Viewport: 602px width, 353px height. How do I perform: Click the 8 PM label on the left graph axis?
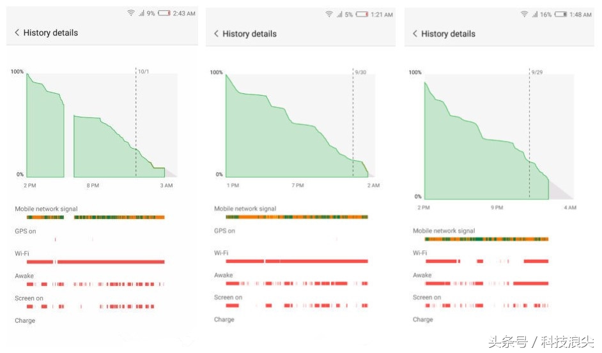point(93,186)
